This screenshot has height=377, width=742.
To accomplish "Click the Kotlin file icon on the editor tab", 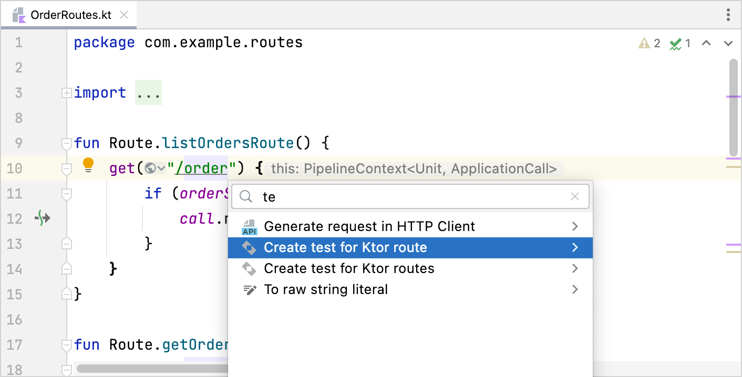I will [x=18, y=15].
